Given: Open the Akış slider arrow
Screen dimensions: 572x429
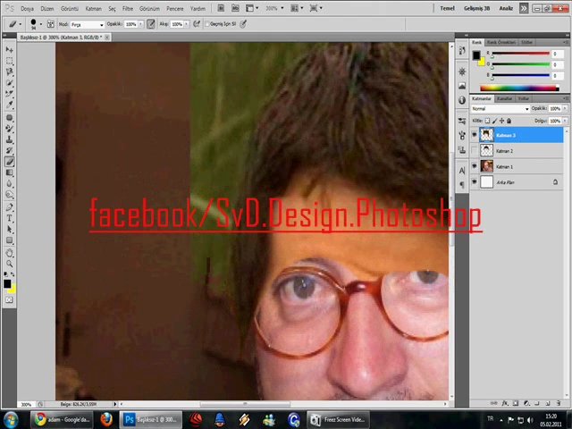Looking at the screenshot, I should pos(187,24).
